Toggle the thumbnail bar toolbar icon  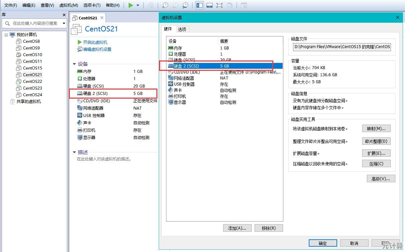(x=210, y=5)
